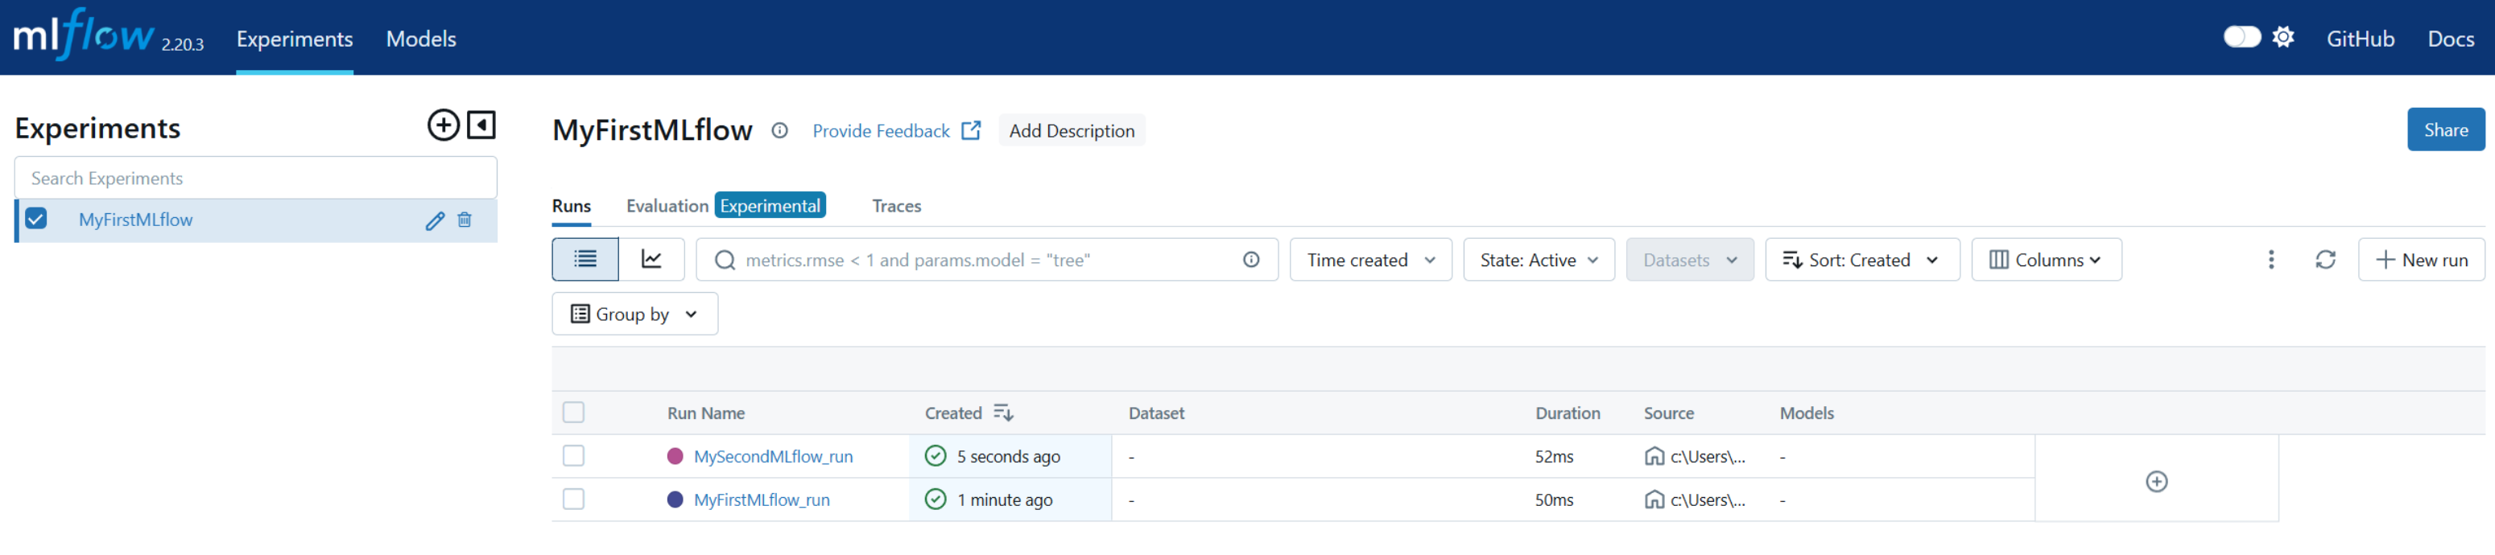The image size is (2495, 555).
Task: Click the New run button
Action: pyautogui.click(x=2420, y=260)
